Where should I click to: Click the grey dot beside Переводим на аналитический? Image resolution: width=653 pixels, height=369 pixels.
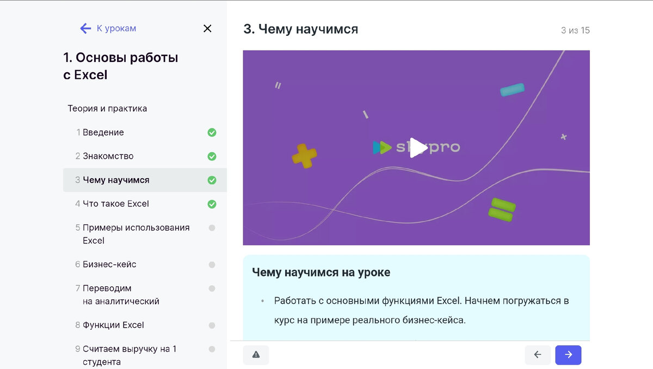pyautogui.click(x=212, y=289)
